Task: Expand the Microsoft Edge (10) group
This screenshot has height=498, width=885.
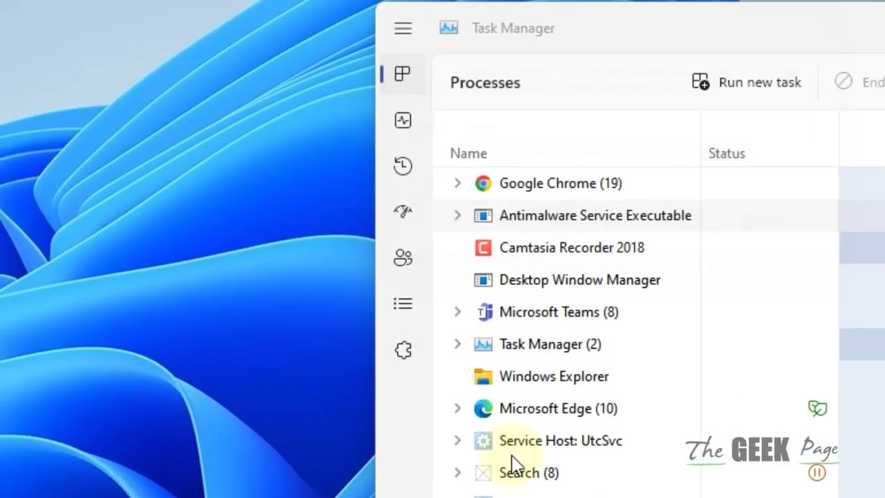Action: (x=457, y=408)
